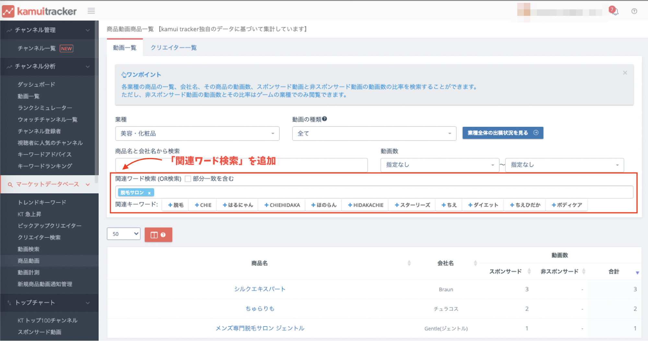Click the help question mark icon
The width and height of the screenshot is (648, 341).
[x=634, y=11]
